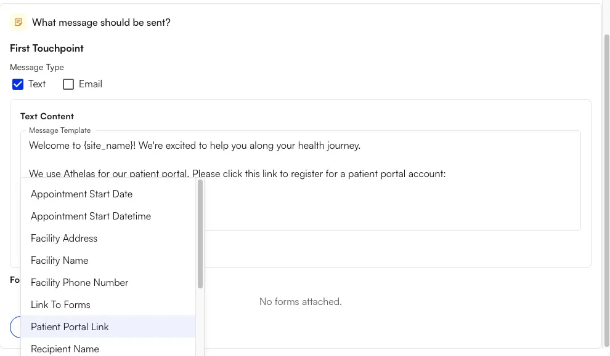This screenshot has width=610, height=356.
Task: Select Facility Name in the variable dropdown
Action: pyautogui.click(x=59, y=260)
